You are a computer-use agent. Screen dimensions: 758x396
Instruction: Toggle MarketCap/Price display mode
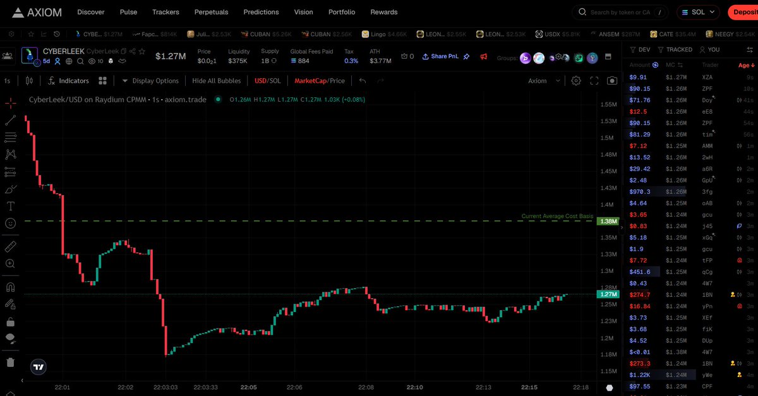pos(320,81)
